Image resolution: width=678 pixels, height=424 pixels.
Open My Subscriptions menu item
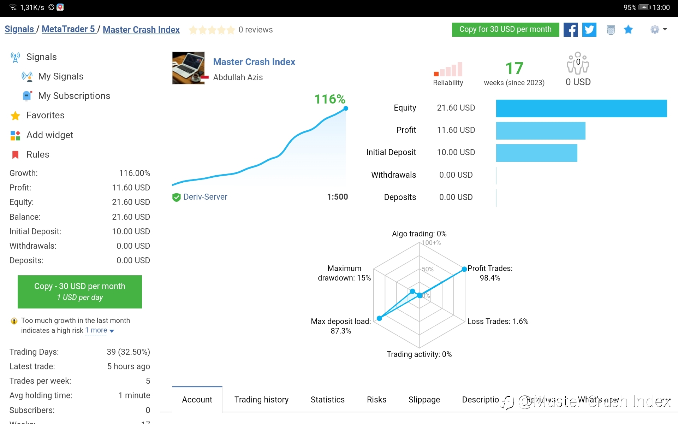[x=74, y=96]
